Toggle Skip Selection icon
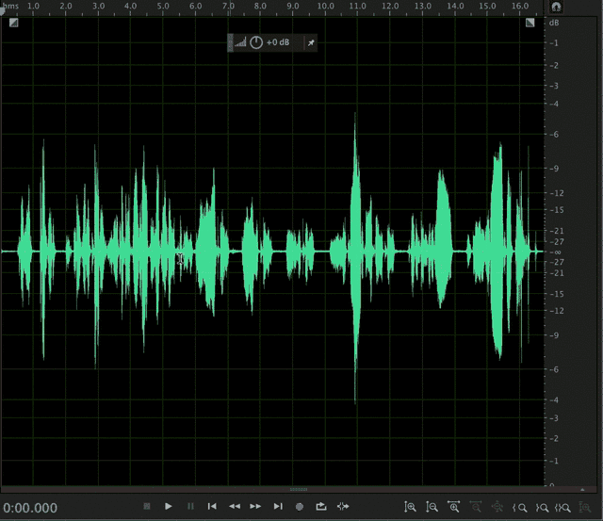 (x=343, y=506)
